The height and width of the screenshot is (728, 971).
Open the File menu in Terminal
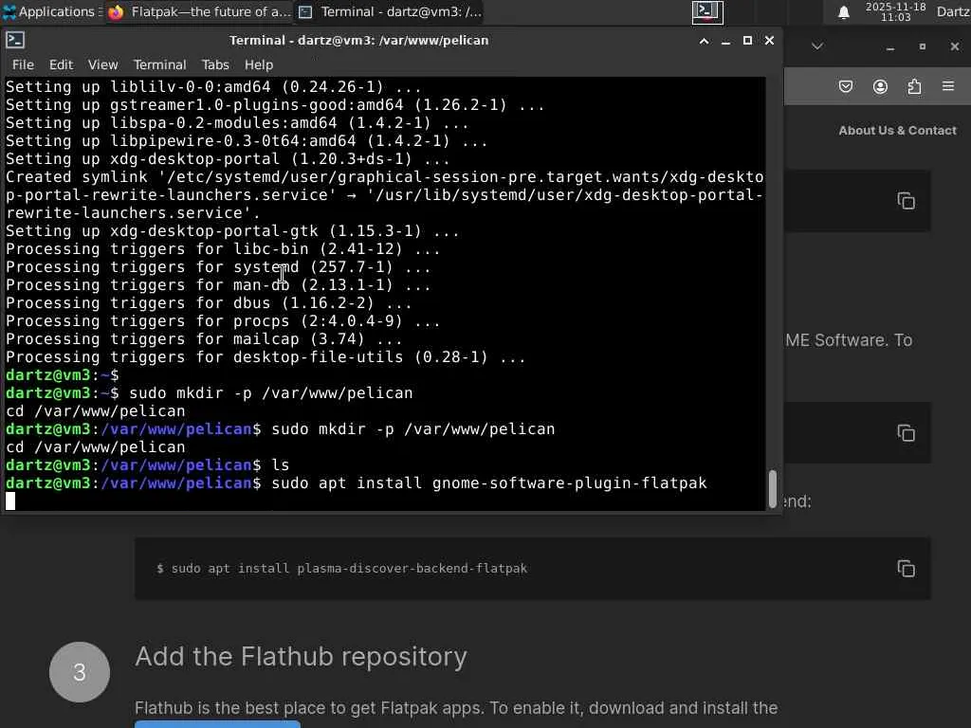click(x=23, y=64)
